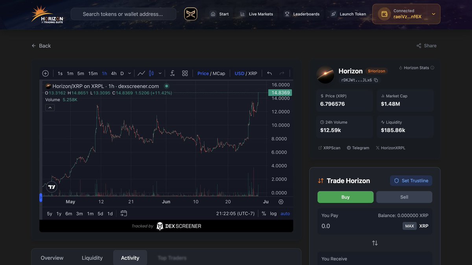This screenshot has width=472, height=265.
Task: Open the chart layout grid icon
Action: (x=185, y=73)
